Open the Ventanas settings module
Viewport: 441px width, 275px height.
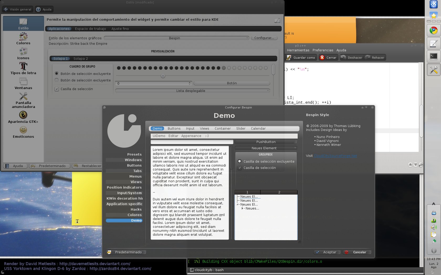point(23,83)
